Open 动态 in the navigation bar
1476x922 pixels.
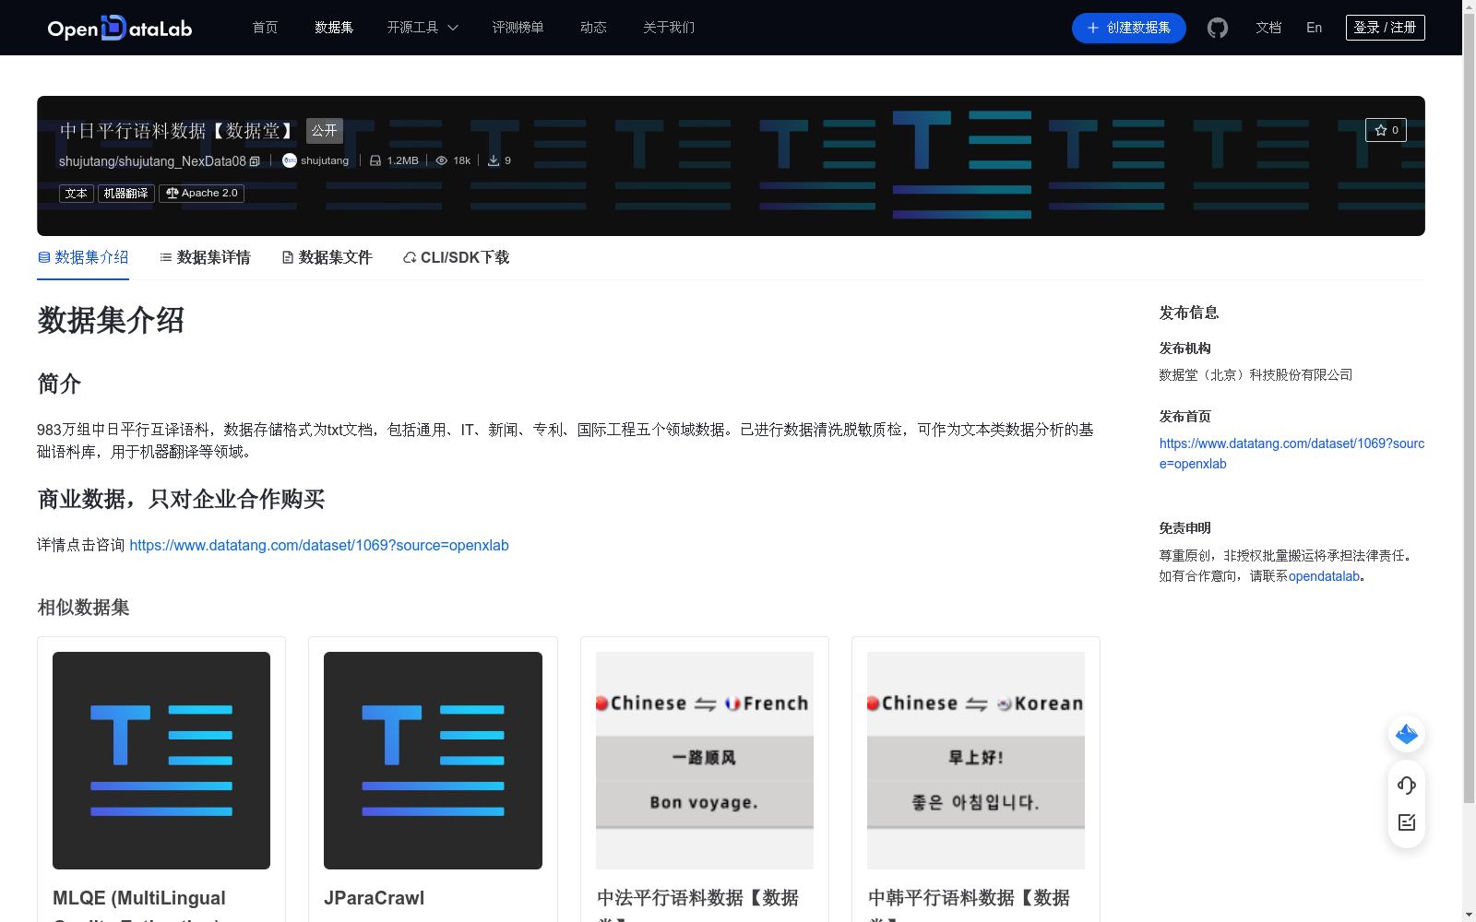coord(593,28)
